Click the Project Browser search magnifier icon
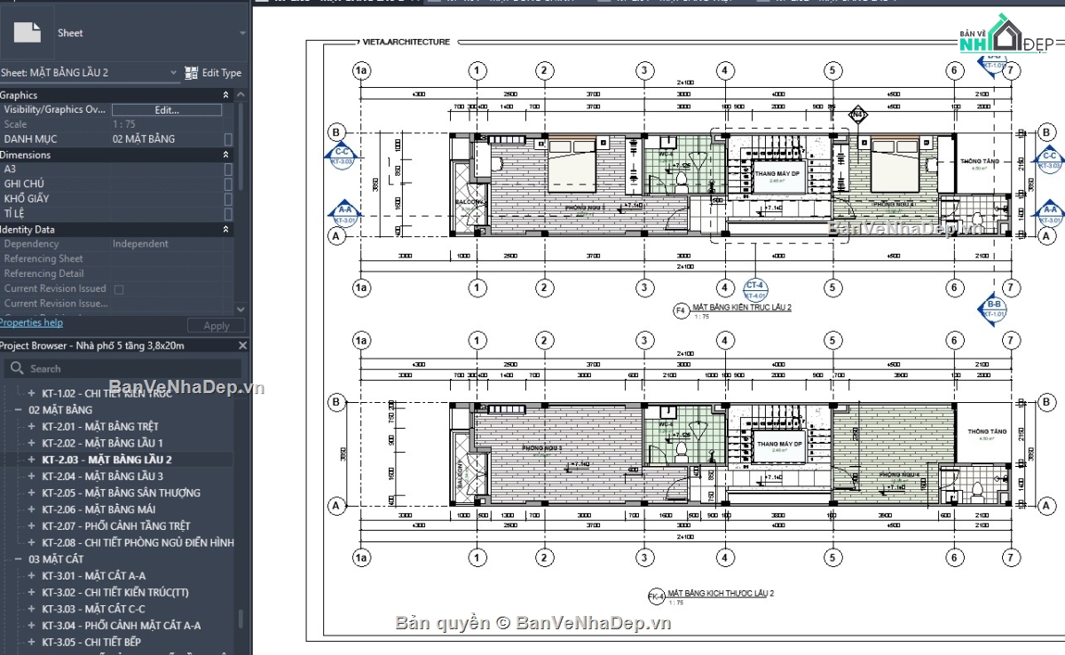Viewport: 1065px width, 655px height. [x=15, y=368]
